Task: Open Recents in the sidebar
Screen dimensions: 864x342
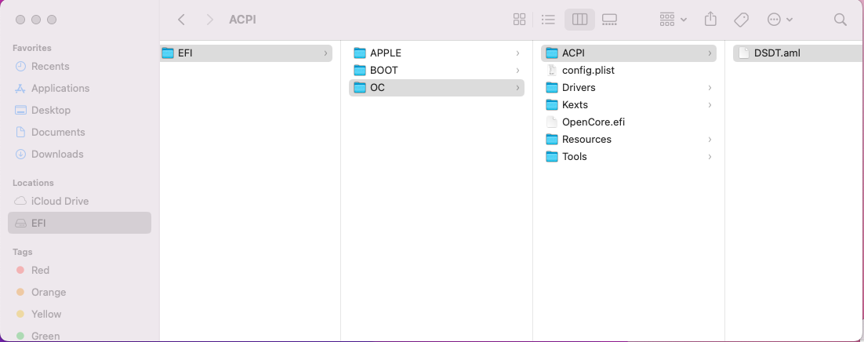Action: coord(50,67)
